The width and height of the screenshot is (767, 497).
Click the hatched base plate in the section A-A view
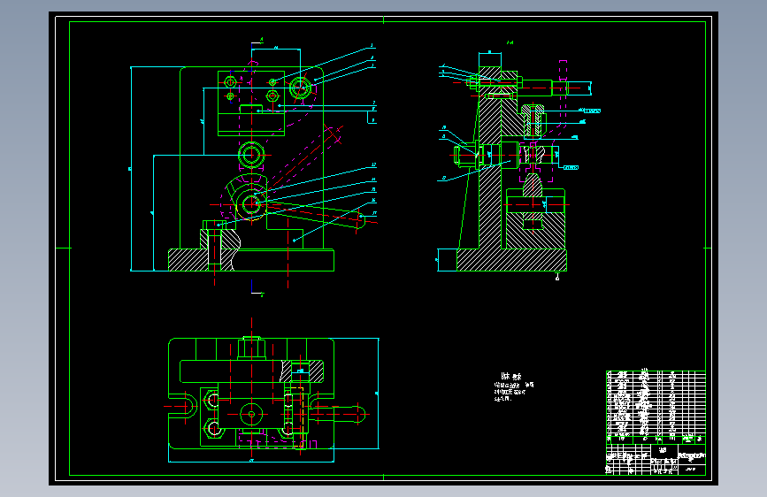[511, 260]
